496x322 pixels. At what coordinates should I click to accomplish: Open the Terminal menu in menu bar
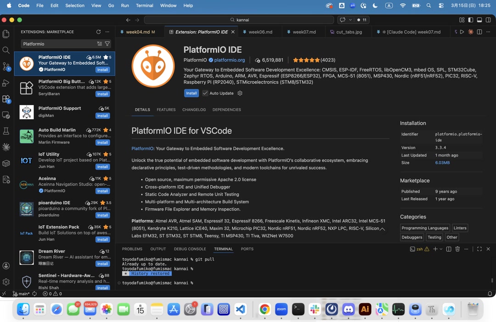click(144, 6)
